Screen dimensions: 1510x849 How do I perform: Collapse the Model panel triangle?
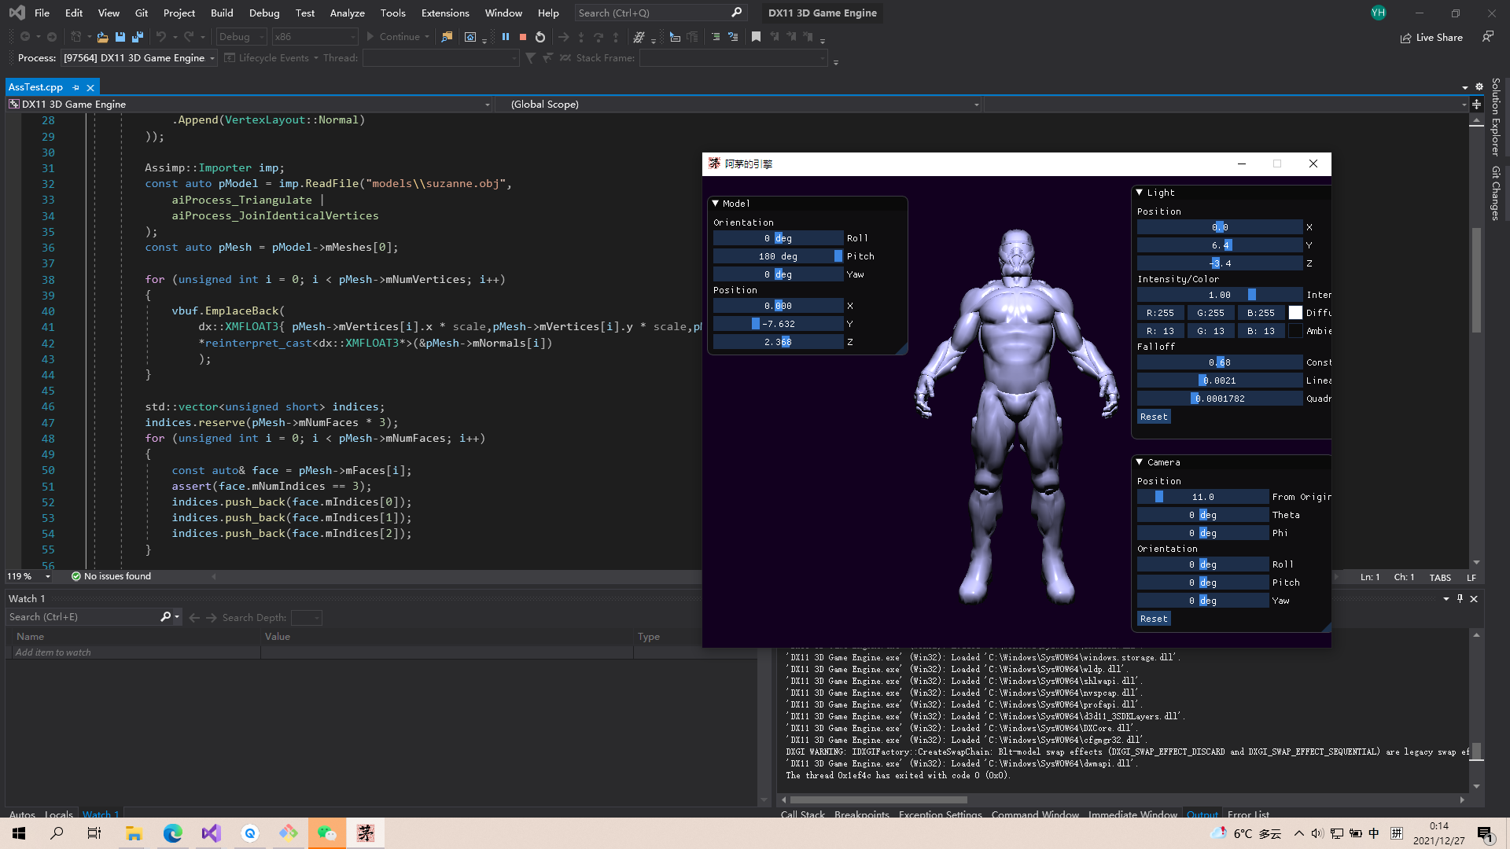(716, 204)
